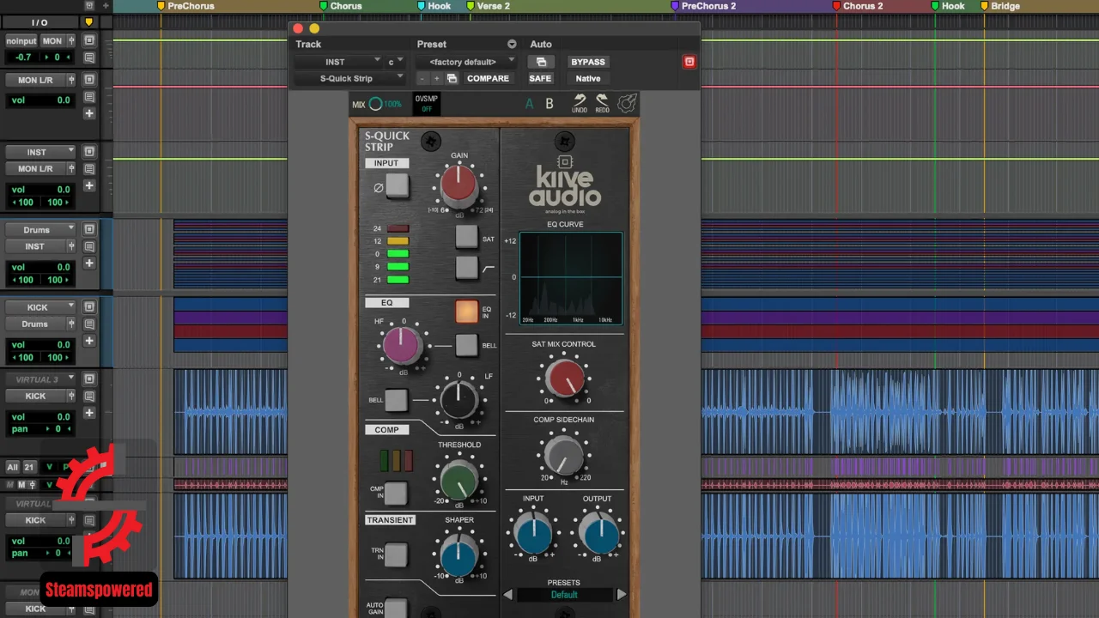The height and width of the screenshot is (618, 1099).
Task: Toggle the EQ IN button
Action: [466, 312]
